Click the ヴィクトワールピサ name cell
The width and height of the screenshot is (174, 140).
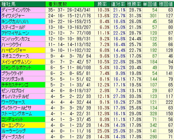coord(23,108)
